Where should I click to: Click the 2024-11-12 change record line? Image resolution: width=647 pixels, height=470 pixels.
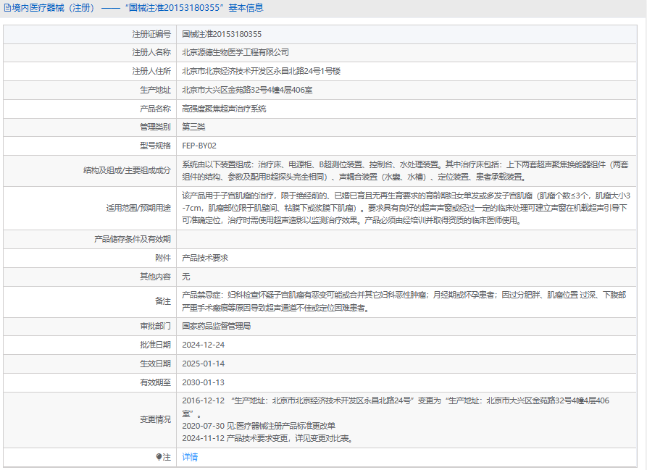(x=267, y=438)
